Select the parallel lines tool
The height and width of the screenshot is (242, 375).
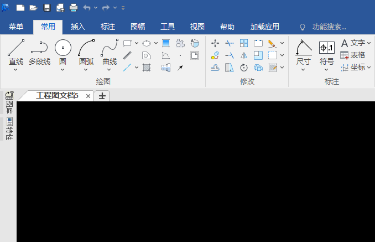(x=127, y=55)
